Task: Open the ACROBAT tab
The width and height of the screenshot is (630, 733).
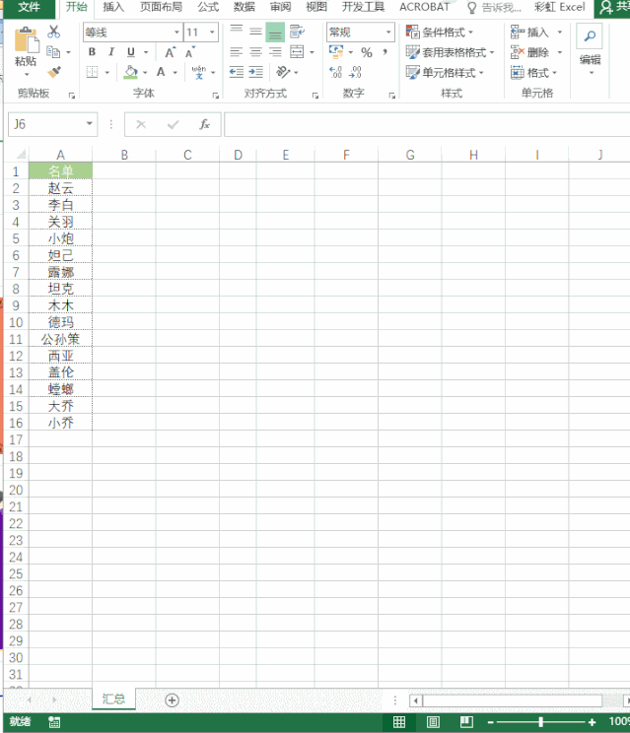Action: click(x=424, y=7)
